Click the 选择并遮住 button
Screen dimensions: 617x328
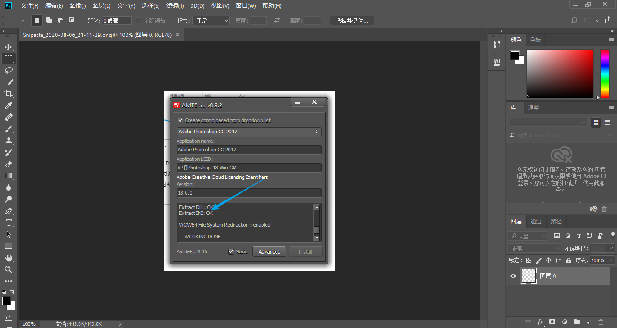[x=352, y=21]
